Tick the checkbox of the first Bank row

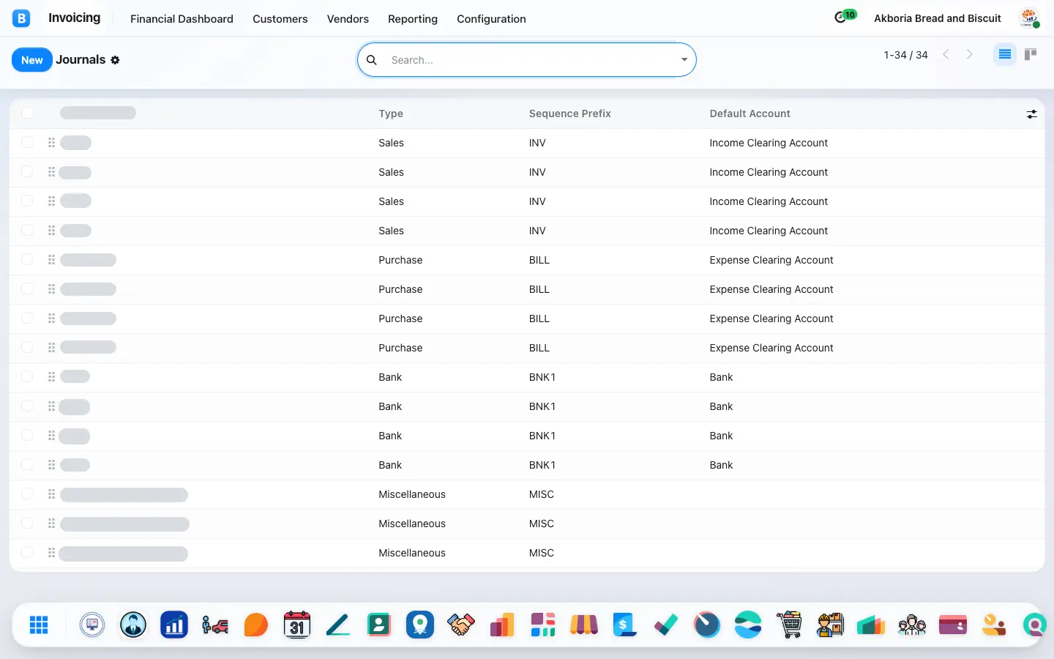(x=27, y=377)
